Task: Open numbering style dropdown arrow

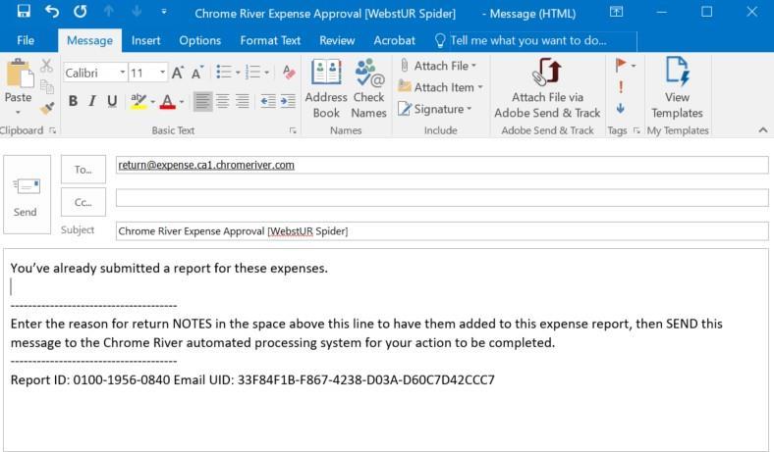Action: tap(266, 73)
